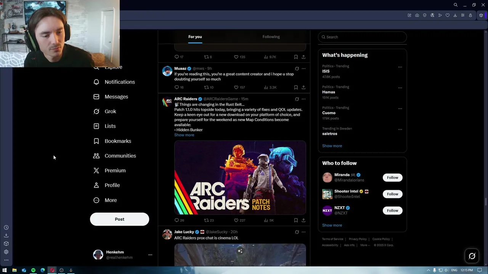488x274 pixels.
Task: Bookmark the ARC Raiders patch post
Action: click(x=296, y=220)
